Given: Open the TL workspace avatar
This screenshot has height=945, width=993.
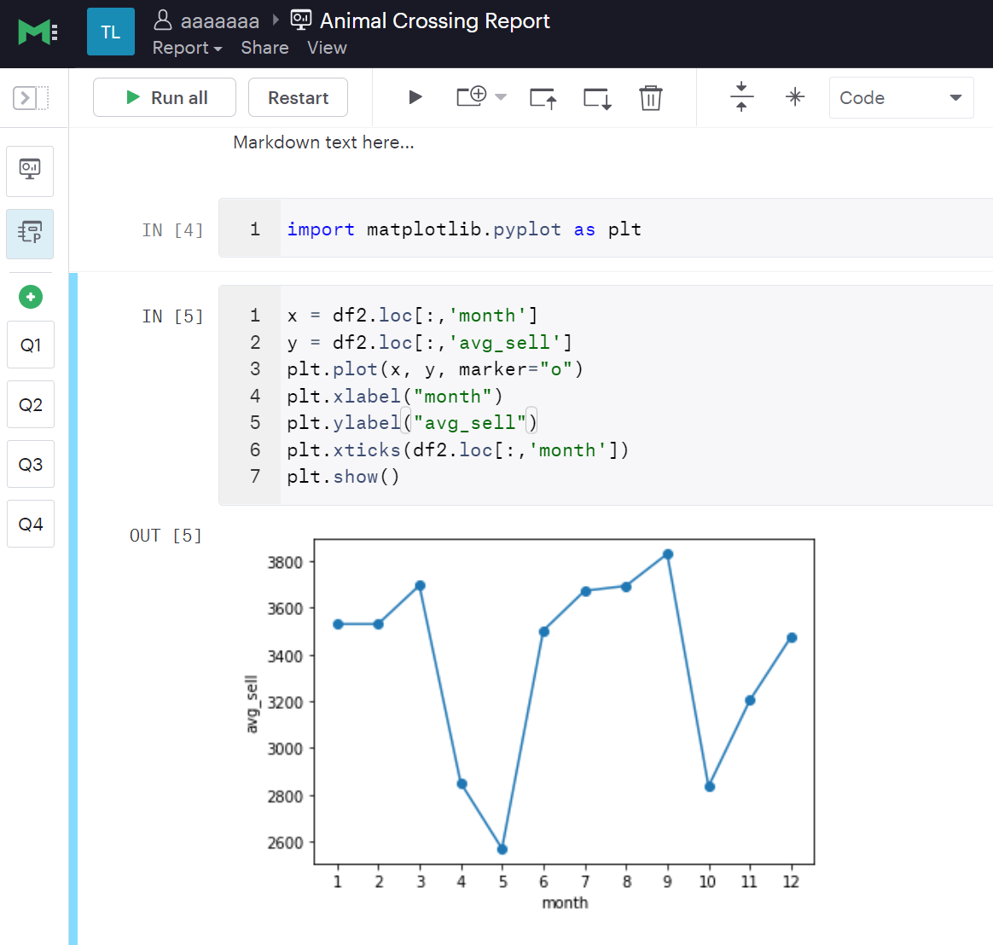Looking at the screenshot, I should coord(111,32).
